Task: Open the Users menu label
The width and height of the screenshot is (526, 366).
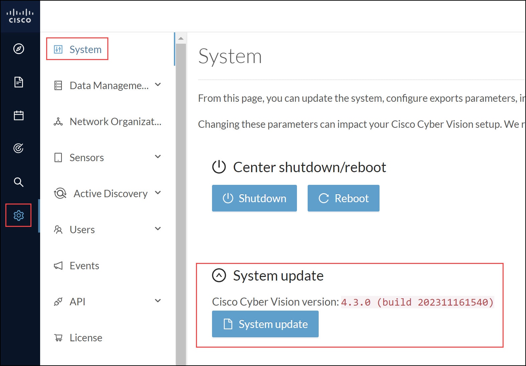Action: (x=82, y=230)
